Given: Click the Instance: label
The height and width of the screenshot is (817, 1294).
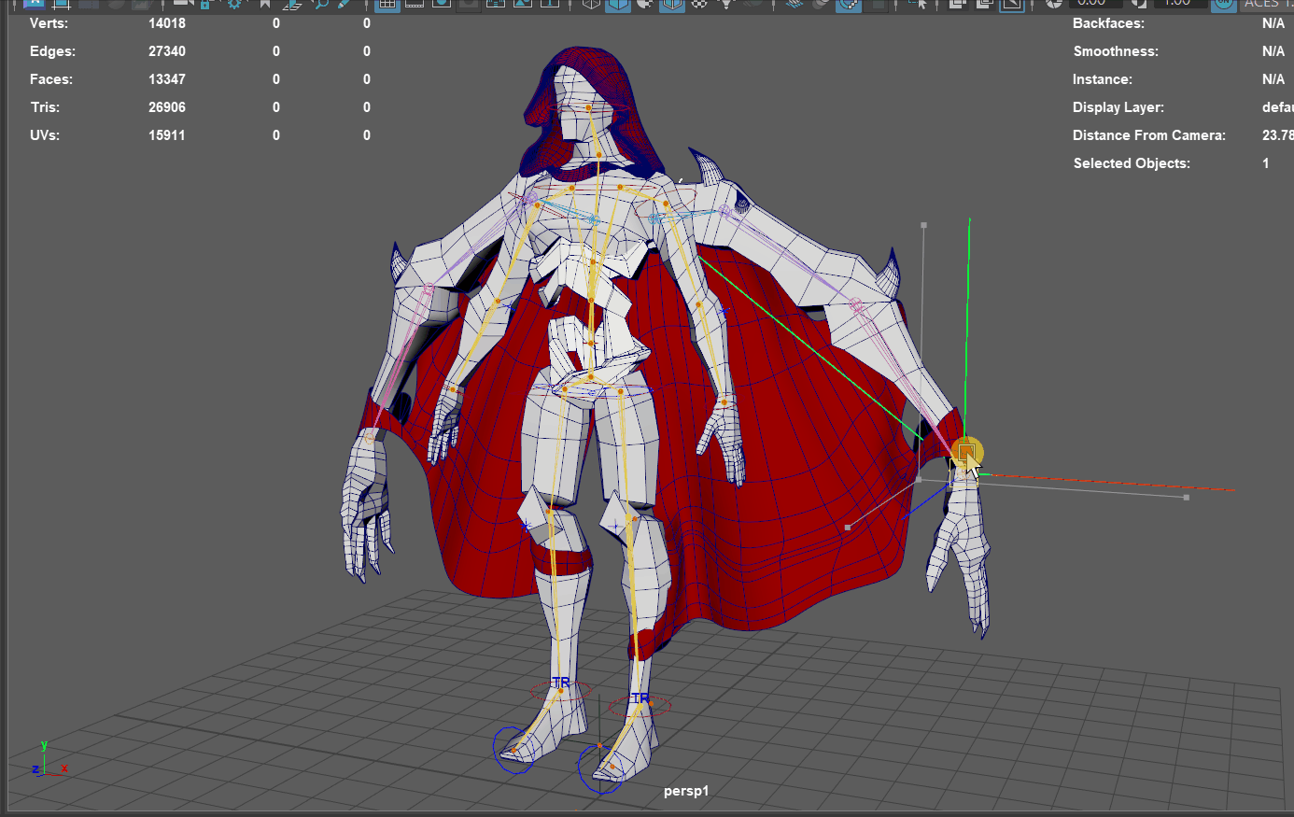Looking at the screenshot, I should [1103, 79].
